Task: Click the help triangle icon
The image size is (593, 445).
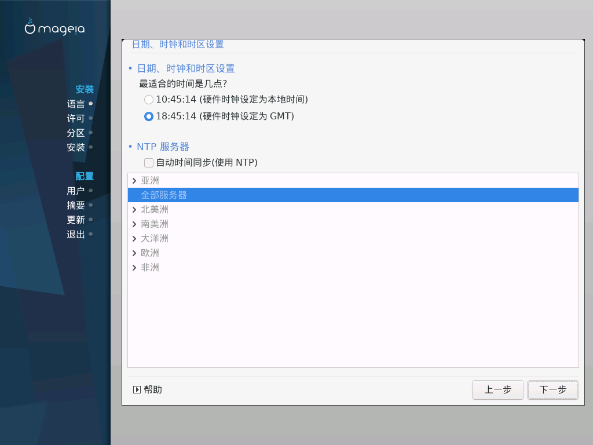Action: click(137, 390)
